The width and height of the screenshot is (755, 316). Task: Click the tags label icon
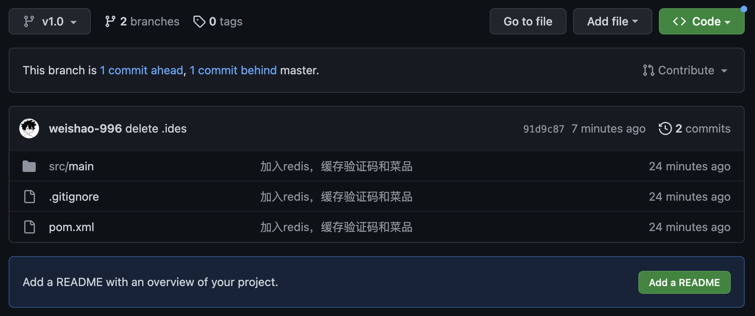coord(199,21)
